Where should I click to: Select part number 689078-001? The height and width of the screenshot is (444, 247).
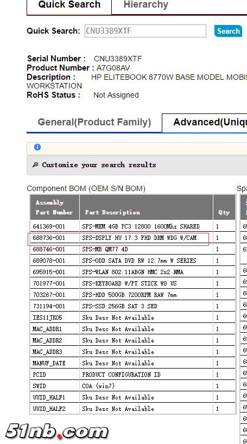tap(49, 261)
